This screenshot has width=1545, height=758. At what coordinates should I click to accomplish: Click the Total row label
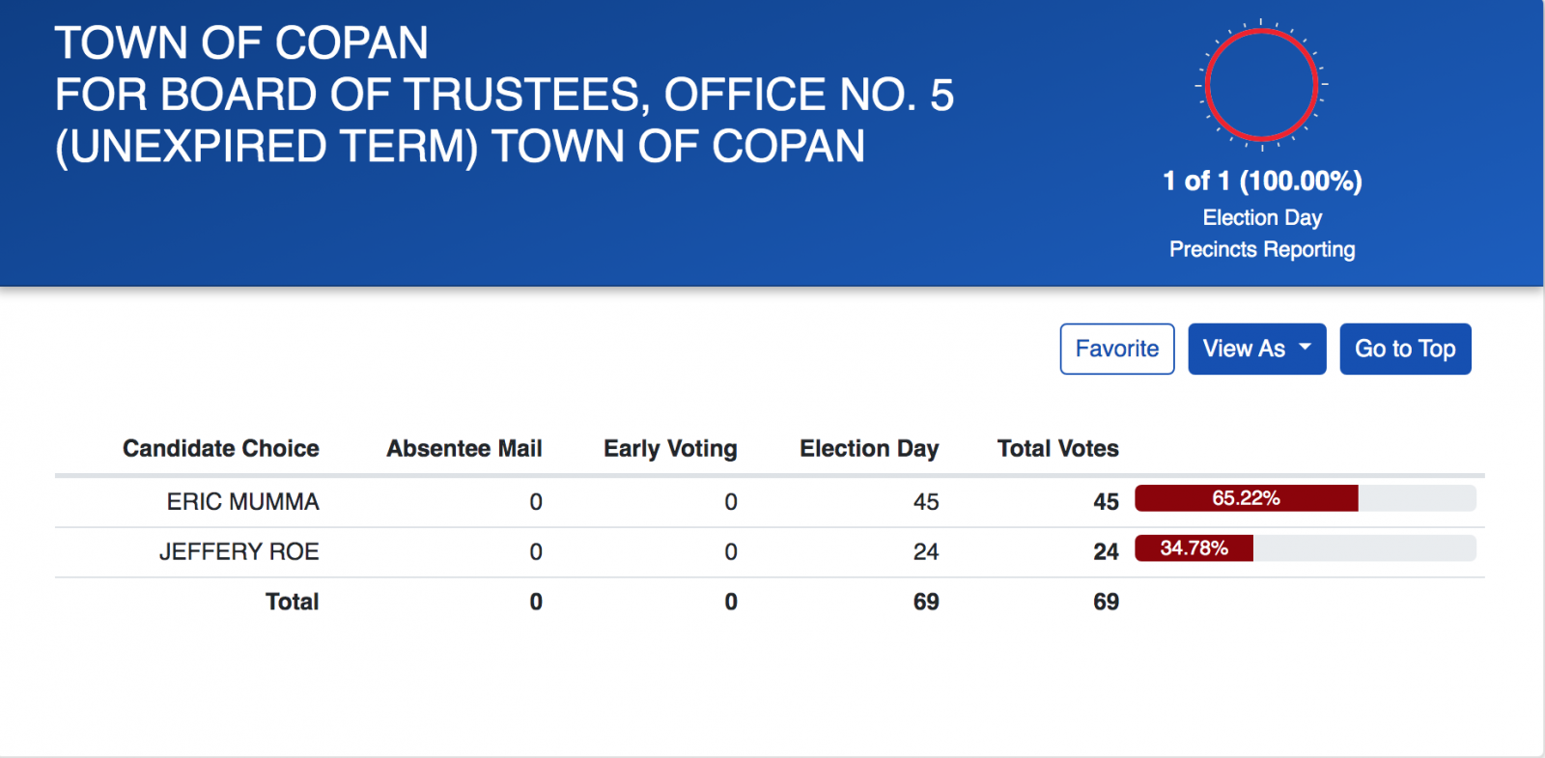292,602
